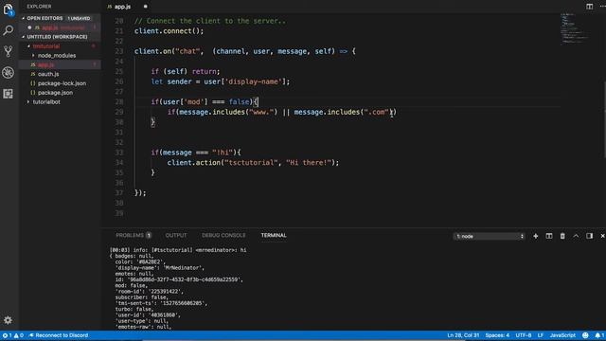Switch to the Output tab
The image size is (606, 341).
pos(176,236)
